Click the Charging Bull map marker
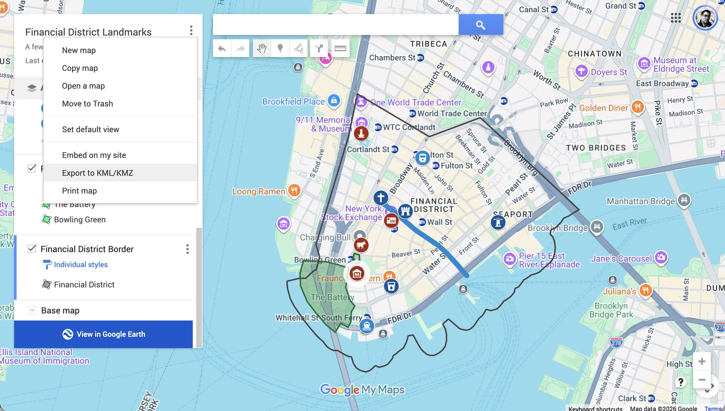This screenshot has height=411, width=725. pyautogui.click(x=361, y=245)
